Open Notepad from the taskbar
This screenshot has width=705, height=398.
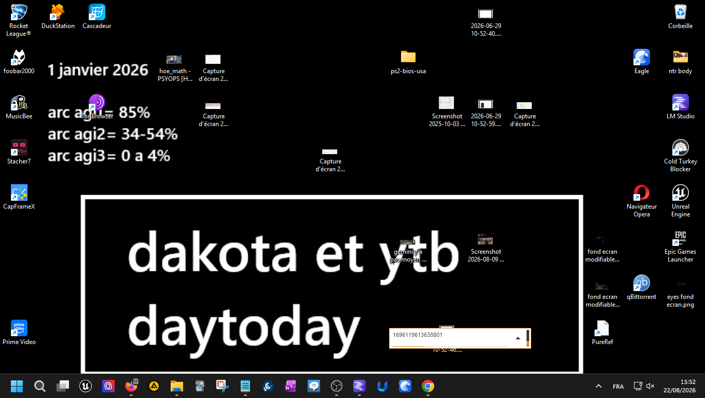pyautogui.click(x=245, y=386)
